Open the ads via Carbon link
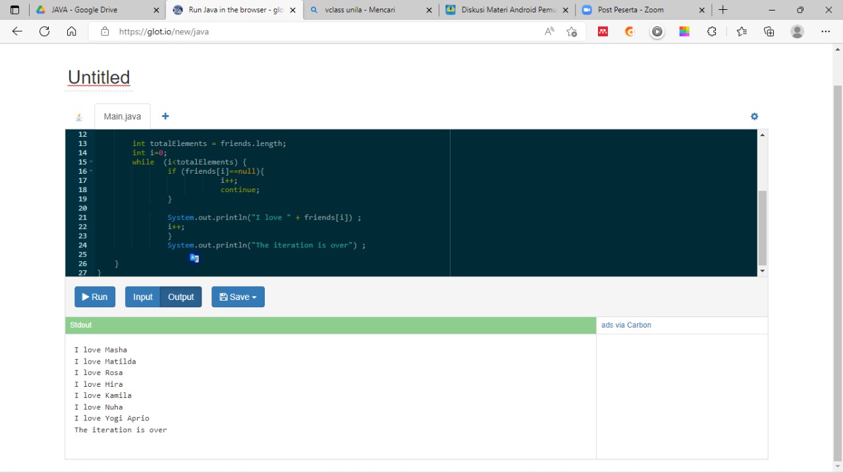Image resolution: width=843 pixels, height=473 pixels. click(x=626, y=325)
